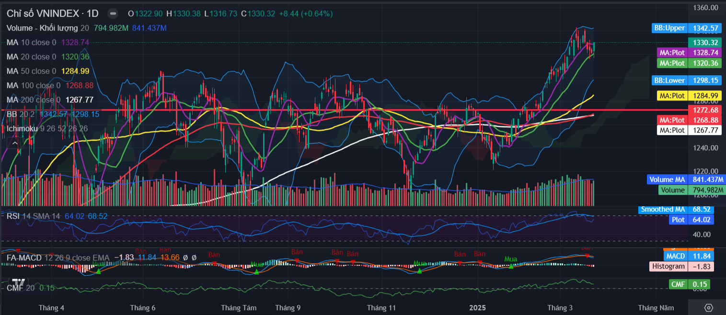This screenshot has height=315, width=726.
Task: Click the Bán arrow just after 2025
Action: click(x=479, y=262)
